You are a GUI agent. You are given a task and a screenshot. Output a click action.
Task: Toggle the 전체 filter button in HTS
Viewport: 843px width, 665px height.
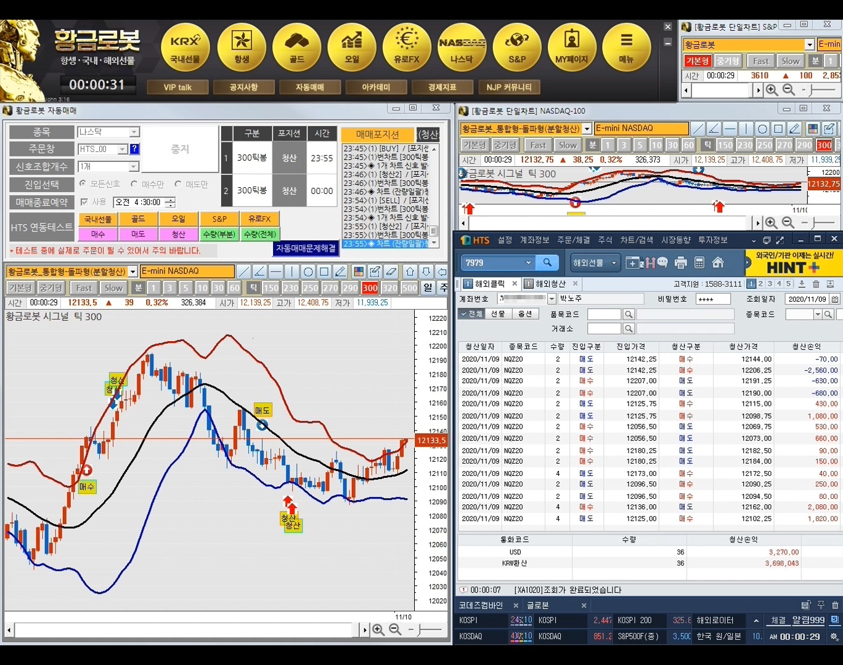[x=471, y=314]
